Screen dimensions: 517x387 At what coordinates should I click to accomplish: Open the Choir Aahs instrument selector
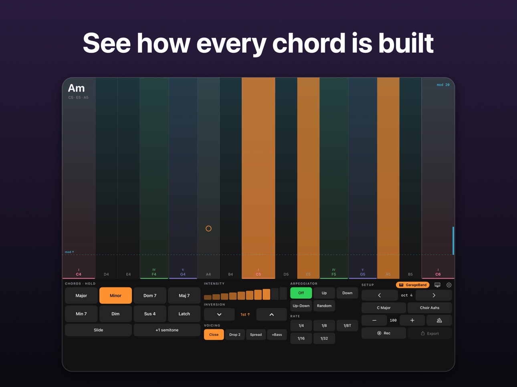[x=430, y=308]
